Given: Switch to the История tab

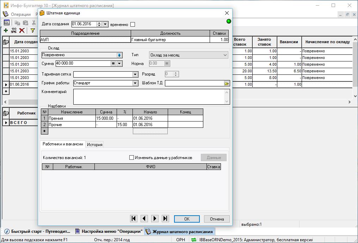Looking at the screenshot, I should (95, 145).
